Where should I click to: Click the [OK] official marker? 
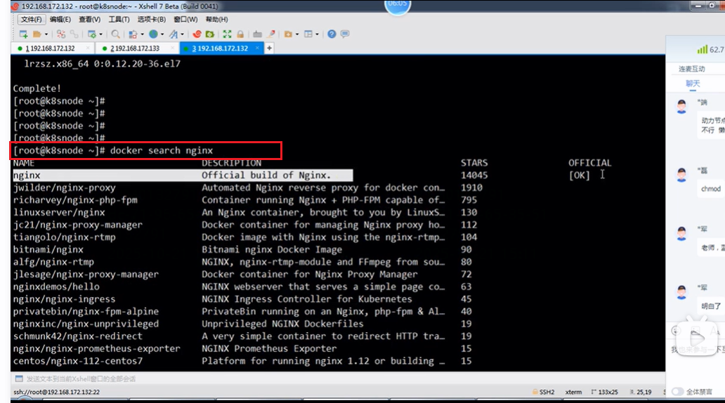[580, 175]
